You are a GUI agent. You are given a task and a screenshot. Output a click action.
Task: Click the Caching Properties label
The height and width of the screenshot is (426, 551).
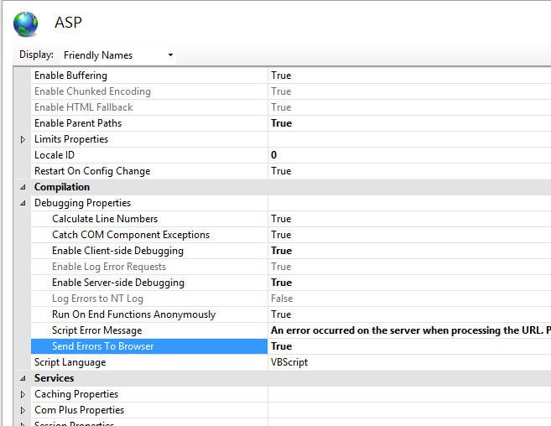[x=76, y=394]
